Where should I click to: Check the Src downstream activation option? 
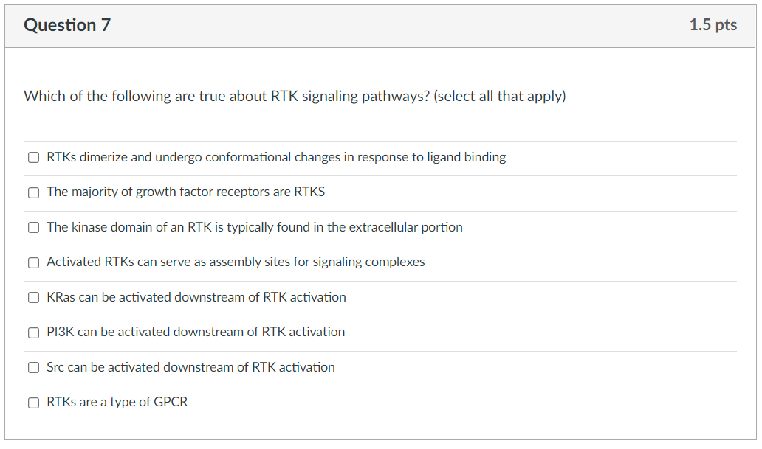[33, 367]
